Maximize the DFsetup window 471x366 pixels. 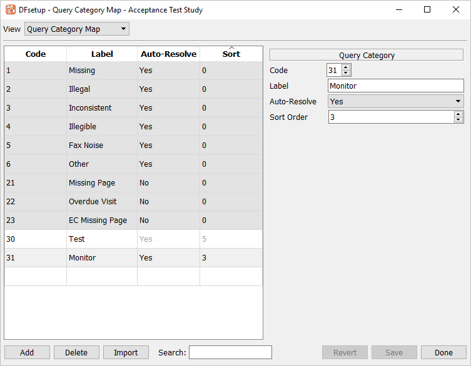(x=427, y=9)
